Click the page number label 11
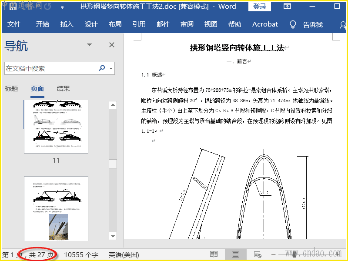This screenshot has width=348, height=261. 56,160
